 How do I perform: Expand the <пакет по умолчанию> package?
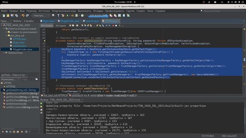6,32
